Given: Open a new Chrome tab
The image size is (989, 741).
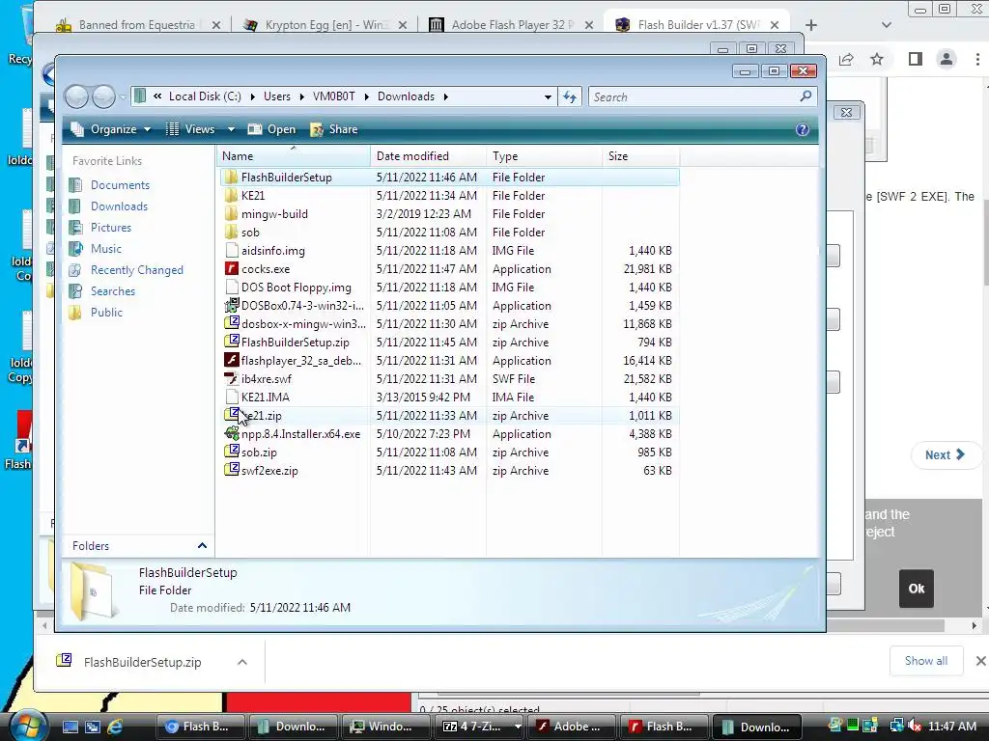Looking at the screenshot, I should 811,25.
